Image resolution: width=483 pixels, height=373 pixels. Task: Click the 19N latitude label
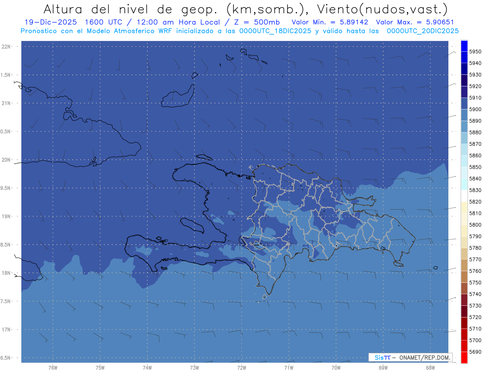pos(6,216)
